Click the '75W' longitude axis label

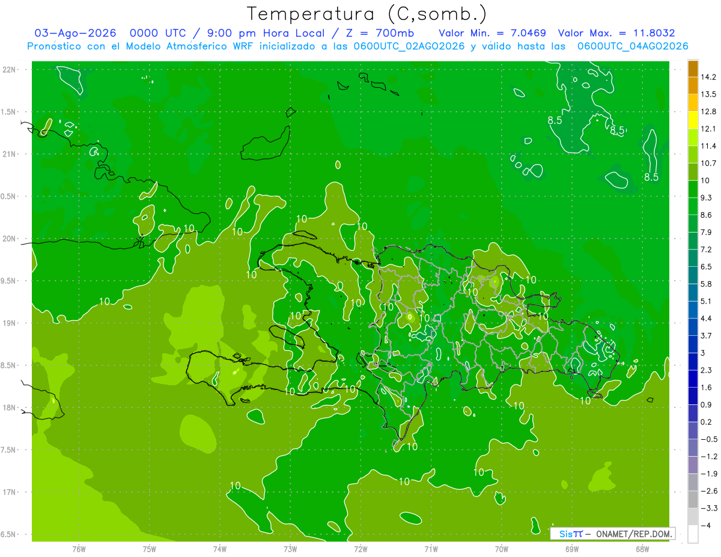149,549
